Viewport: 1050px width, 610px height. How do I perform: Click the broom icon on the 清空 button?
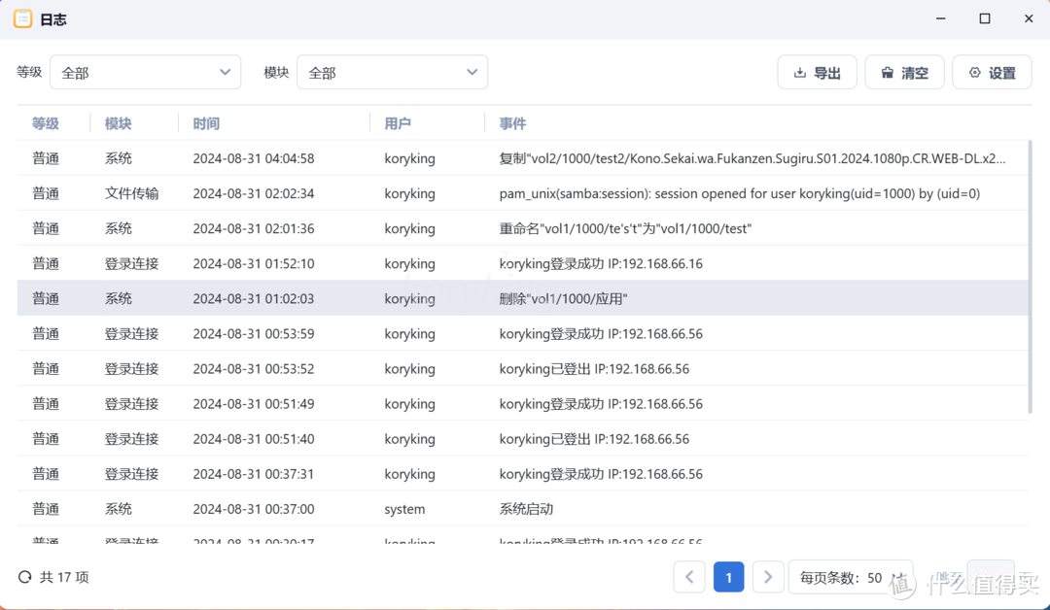point(888,71)
